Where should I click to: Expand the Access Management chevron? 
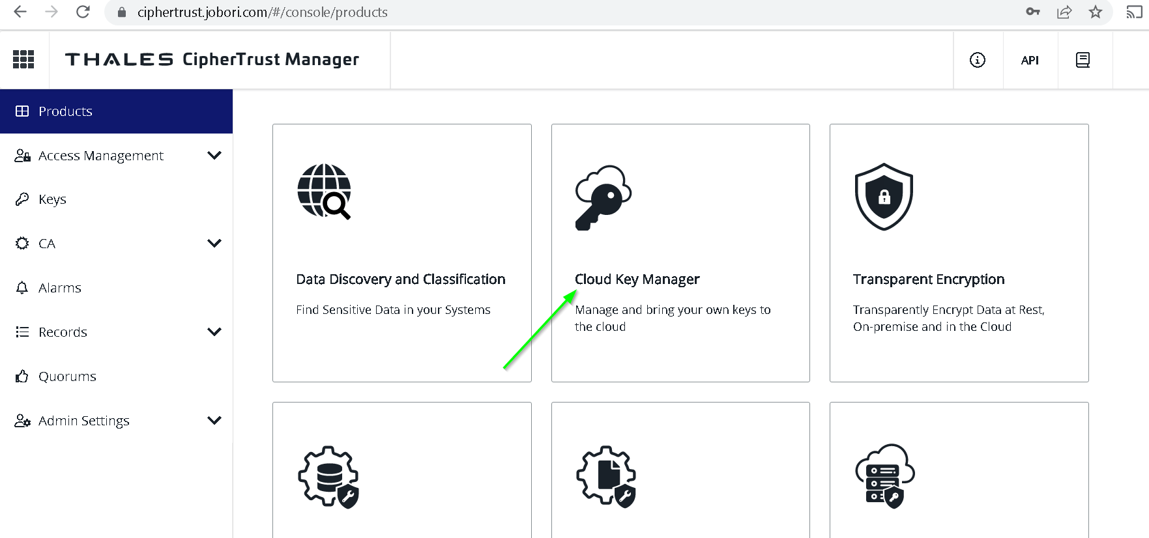pyautogui.click(x=214, y=155)
